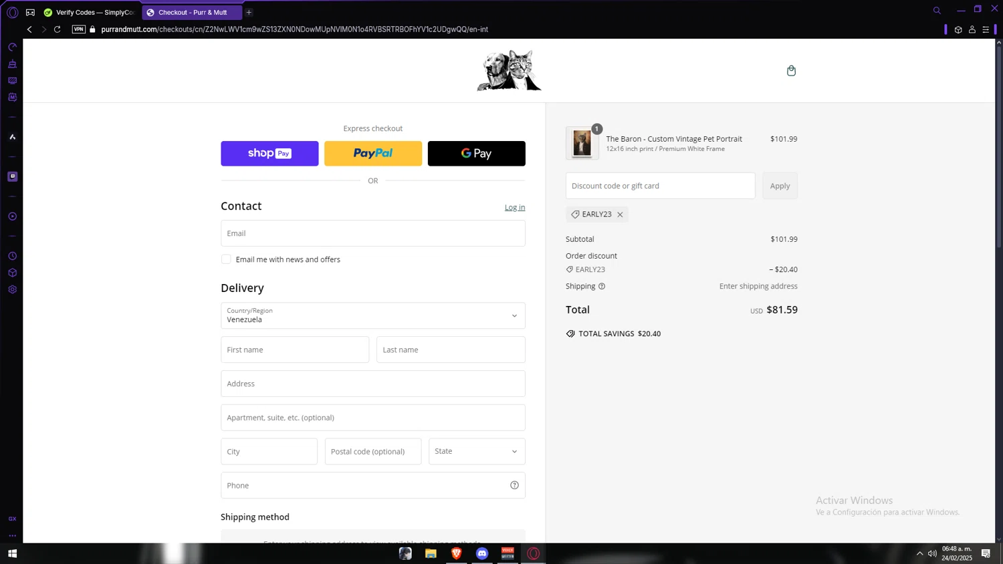Click the GX label at sidebar bottom

pyautogui.click(x=12, y=519)
